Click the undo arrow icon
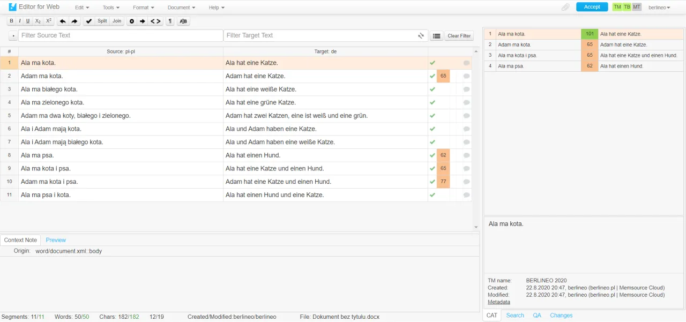 [63, 21]
